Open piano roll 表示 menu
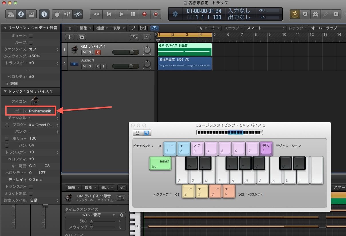The width and height of the screenshot is (346, 236). [x=107, y=188]
